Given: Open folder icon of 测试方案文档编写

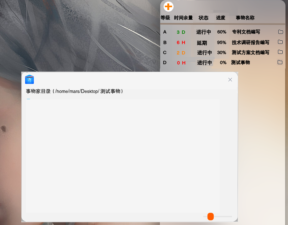Looking at the screenshot, I should (x=280, y=52).
